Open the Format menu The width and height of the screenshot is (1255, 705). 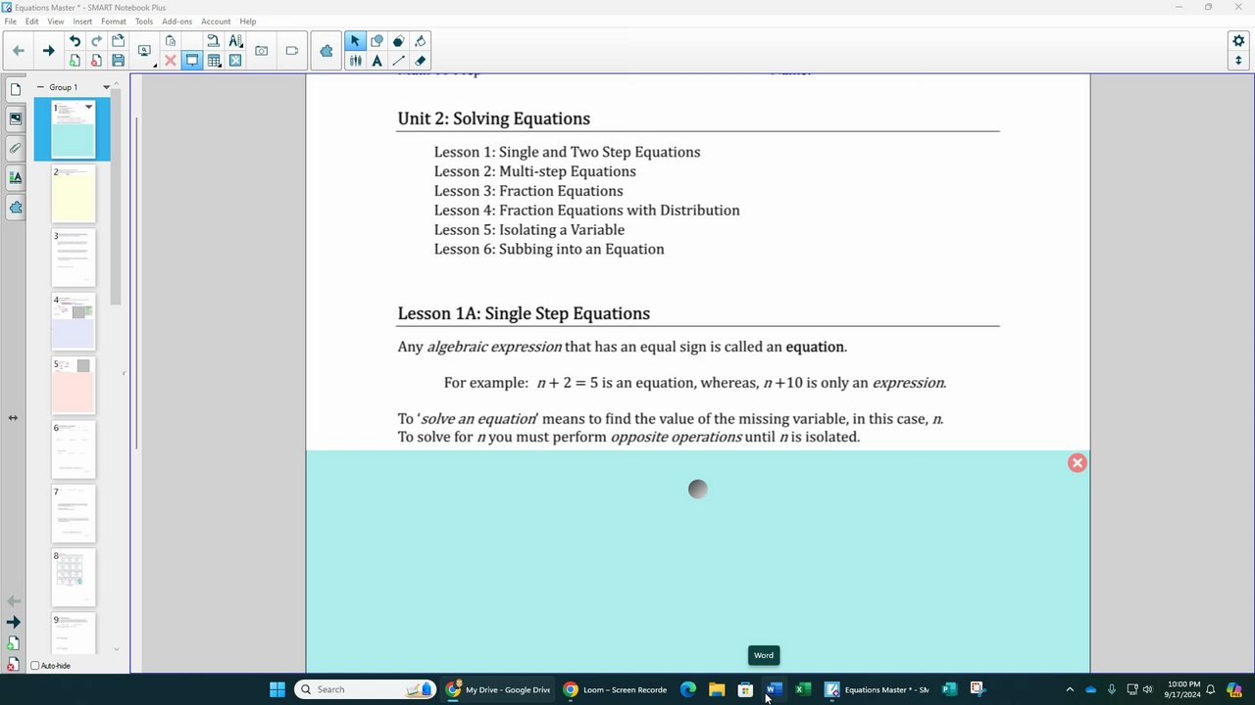click(x=114, y=22)
